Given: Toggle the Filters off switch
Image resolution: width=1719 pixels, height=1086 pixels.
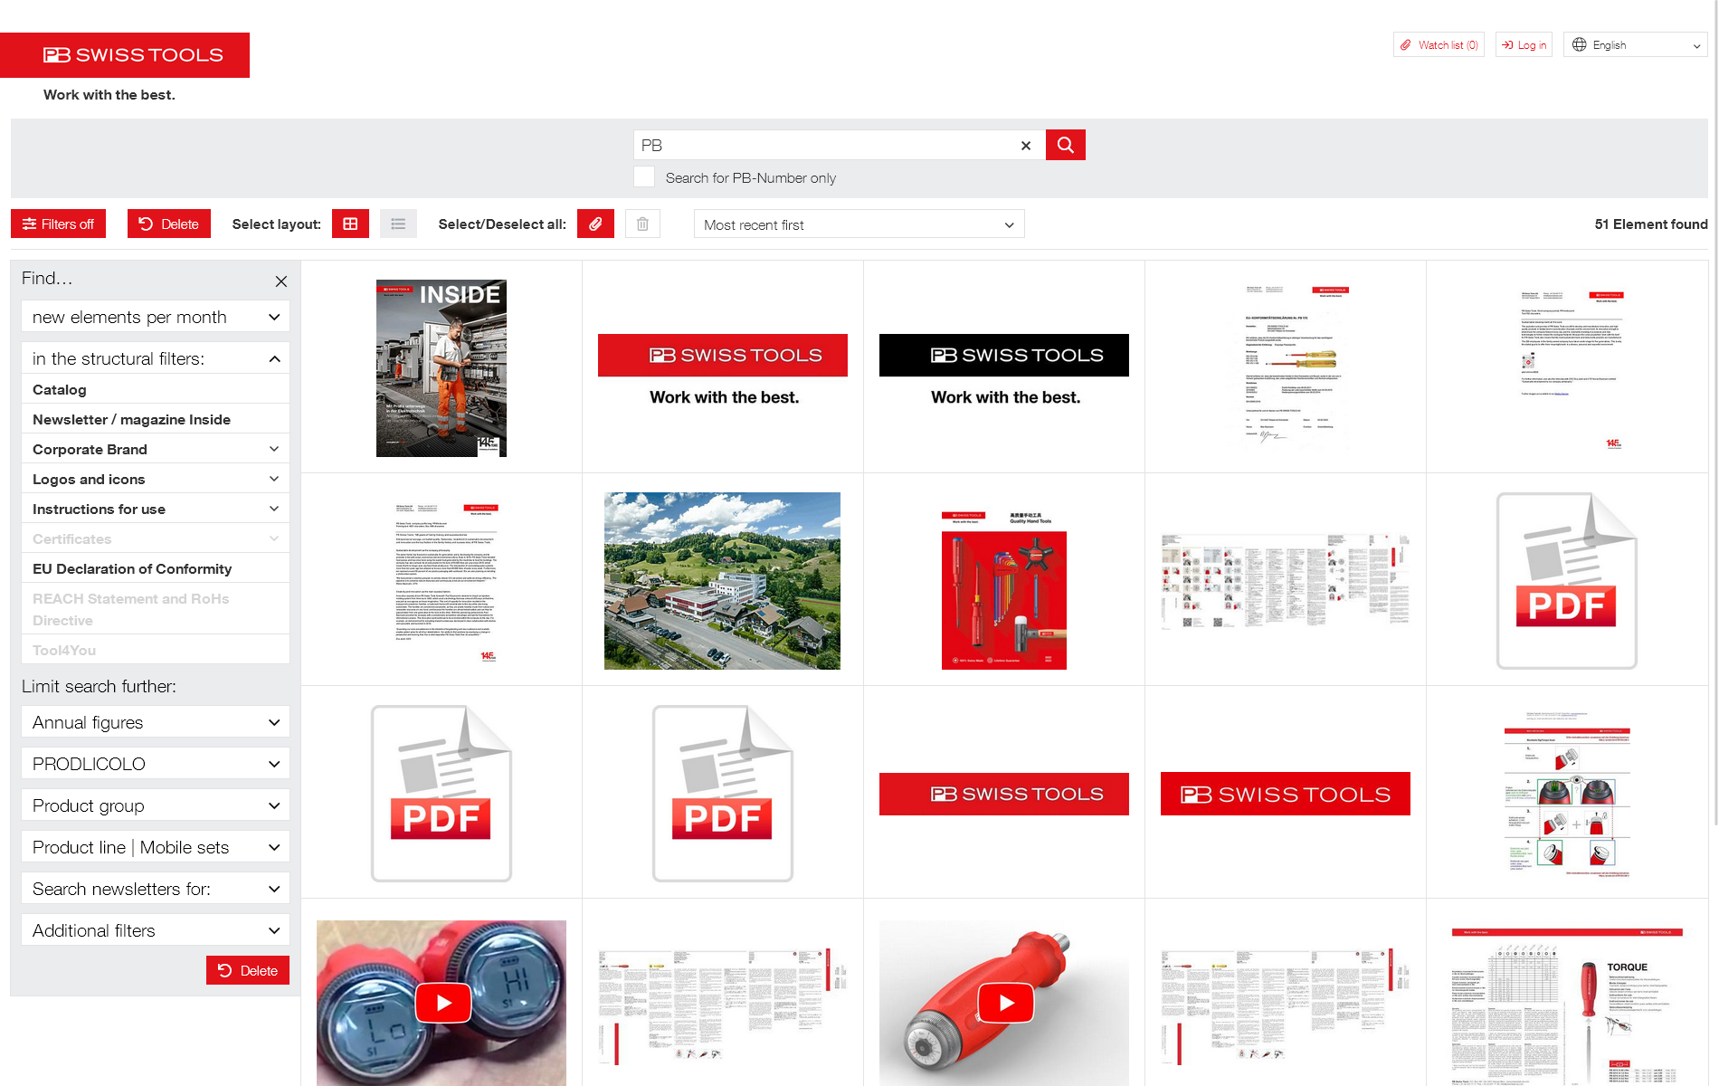Looking at the screenshot, I should click(x=58, y=224).
